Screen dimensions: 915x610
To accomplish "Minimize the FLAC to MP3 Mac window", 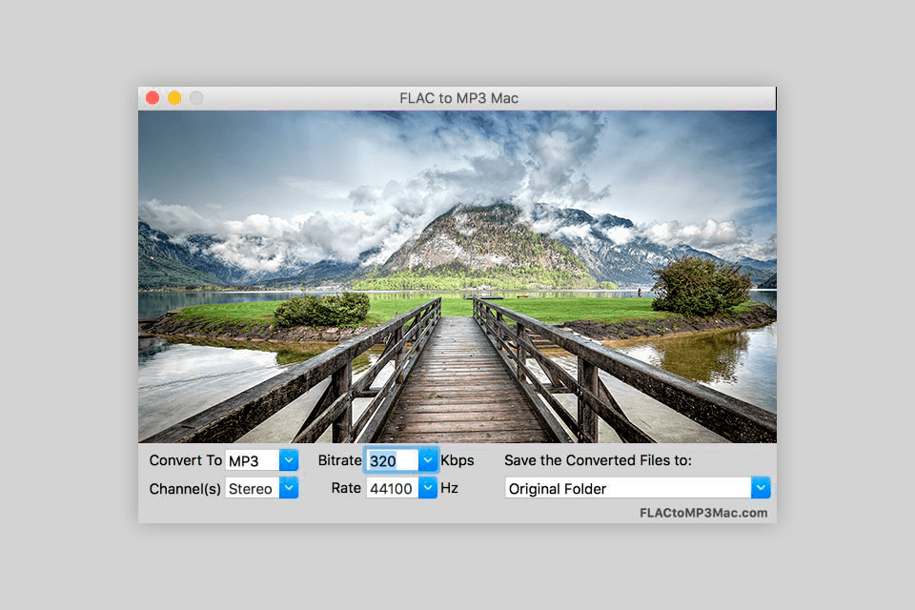I will pyautogui.click(x=173, y=97).
